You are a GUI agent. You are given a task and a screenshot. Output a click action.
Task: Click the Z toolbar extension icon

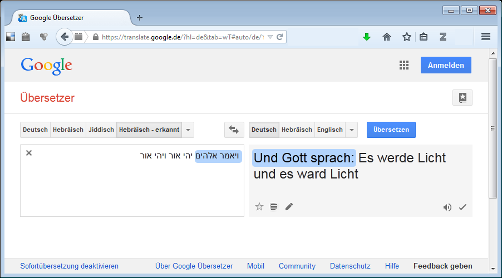coord(443,37)
